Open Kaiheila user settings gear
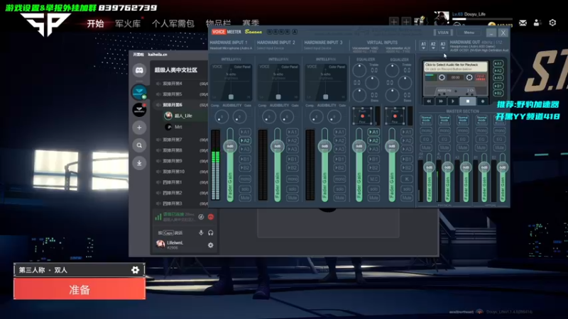This screenshot has width=568, height=319. [210, 245]
